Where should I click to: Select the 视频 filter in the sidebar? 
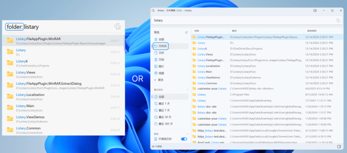coord(170,73)
